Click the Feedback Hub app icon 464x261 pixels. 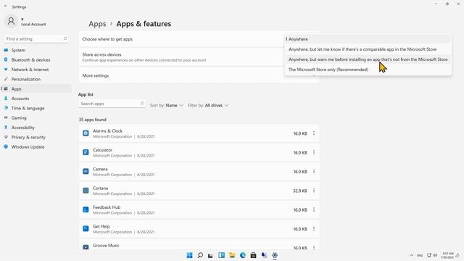click(x=86, y=210)
